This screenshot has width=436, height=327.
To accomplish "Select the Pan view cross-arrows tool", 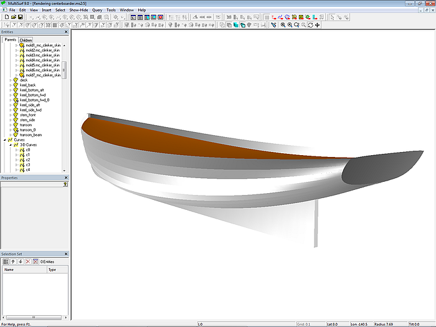I will pos(318,26).
